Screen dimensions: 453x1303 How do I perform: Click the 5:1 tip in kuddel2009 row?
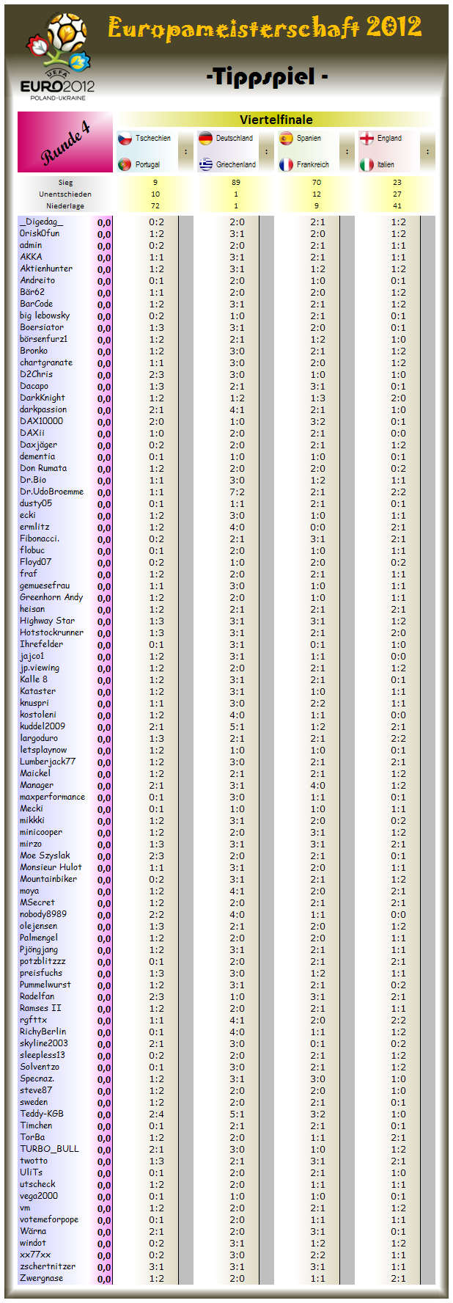pyautogui.click(x=237, y=726)
